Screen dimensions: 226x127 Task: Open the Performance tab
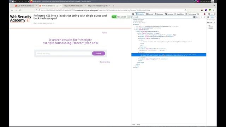coord(191,14)
